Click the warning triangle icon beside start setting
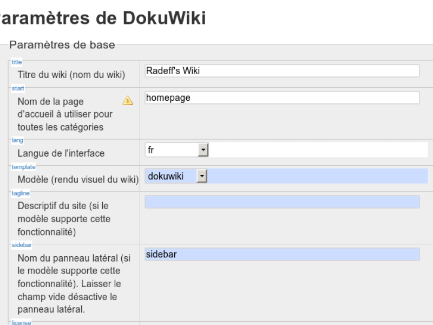The width and height of the screenshot is (433, 325). [x=128, y=100]
